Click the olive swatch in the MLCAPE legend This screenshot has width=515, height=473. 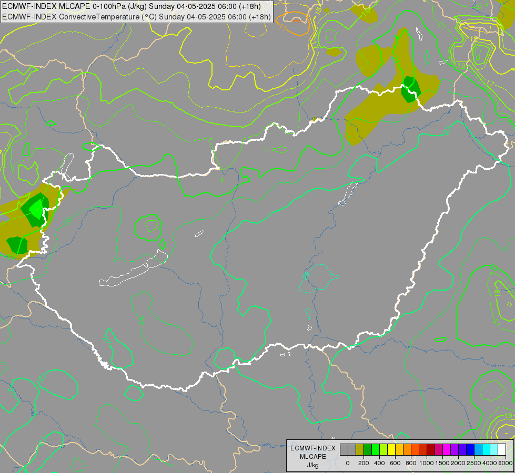coord(360,449)
